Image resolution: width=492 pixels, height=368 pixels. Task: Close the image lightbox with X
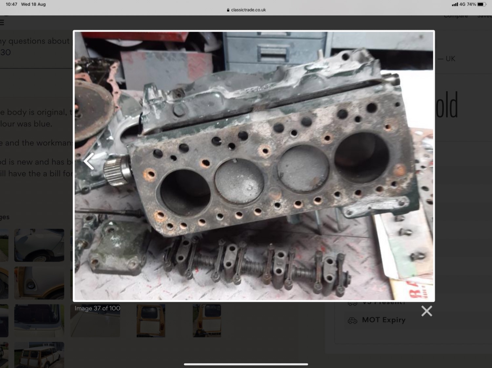point(426,311)
